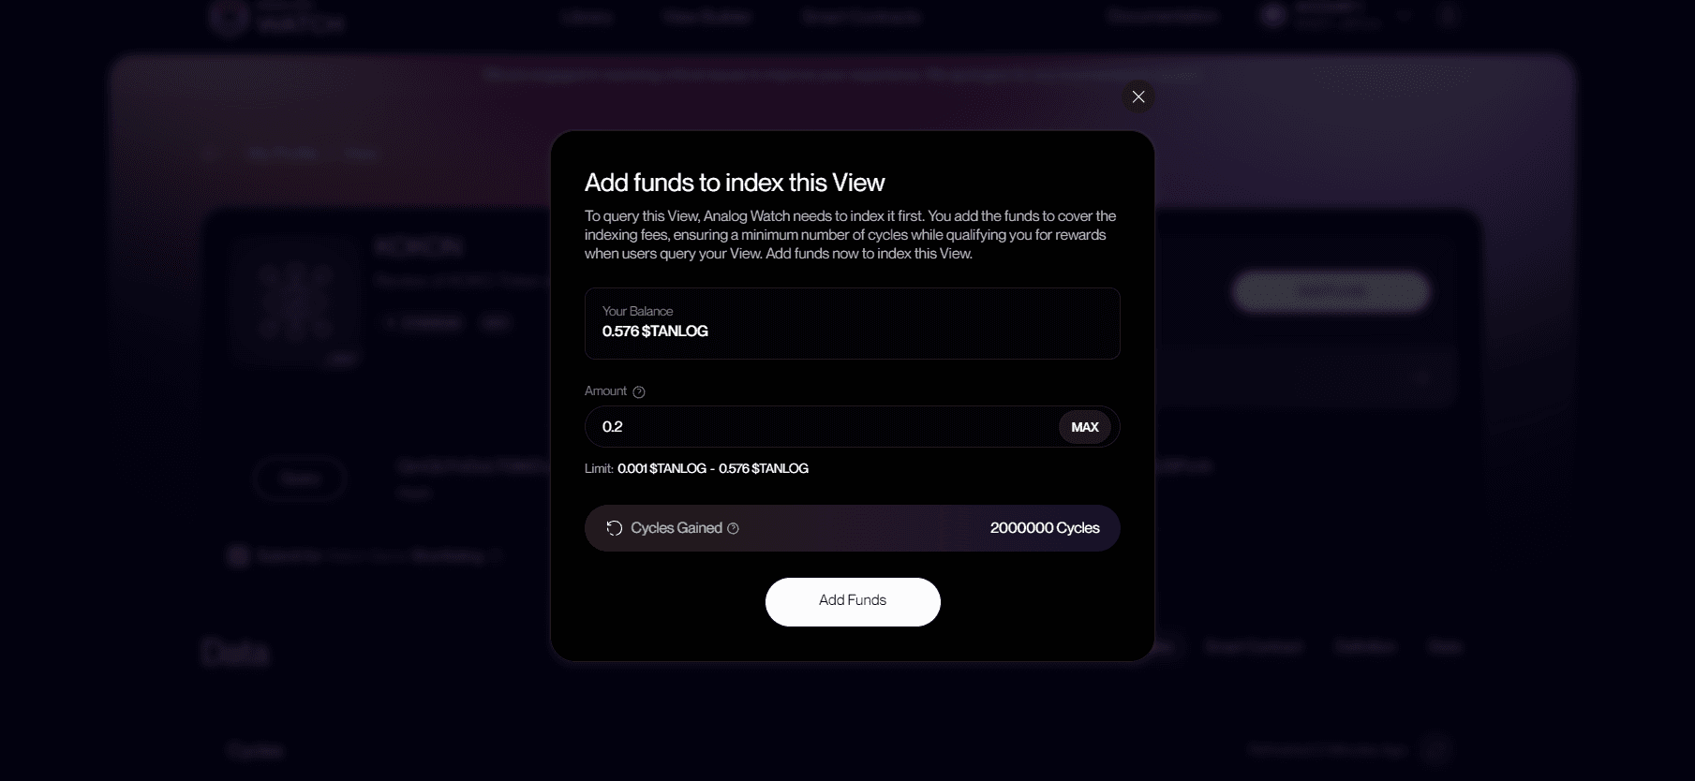Click the Add Funds button
Image resolution: width=1695 pixels, height=781 pixels.
tap(853, 601)
